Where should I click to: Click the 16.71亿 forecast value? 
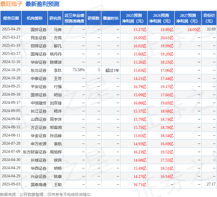point(140,185)
